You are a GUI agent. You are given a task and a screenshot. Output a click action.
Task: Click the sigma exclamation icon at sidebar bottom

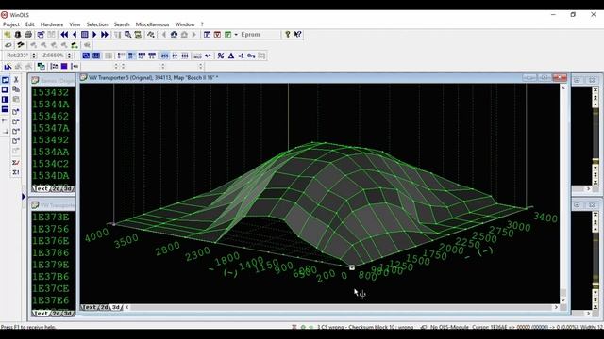pos(16,172)
